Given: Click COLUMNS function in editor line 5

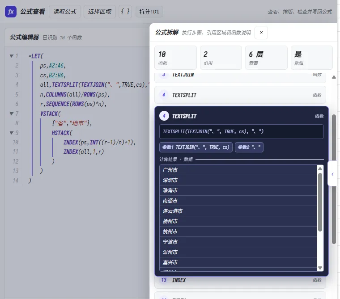Looking at the screenshot, I should coord(56,94).
